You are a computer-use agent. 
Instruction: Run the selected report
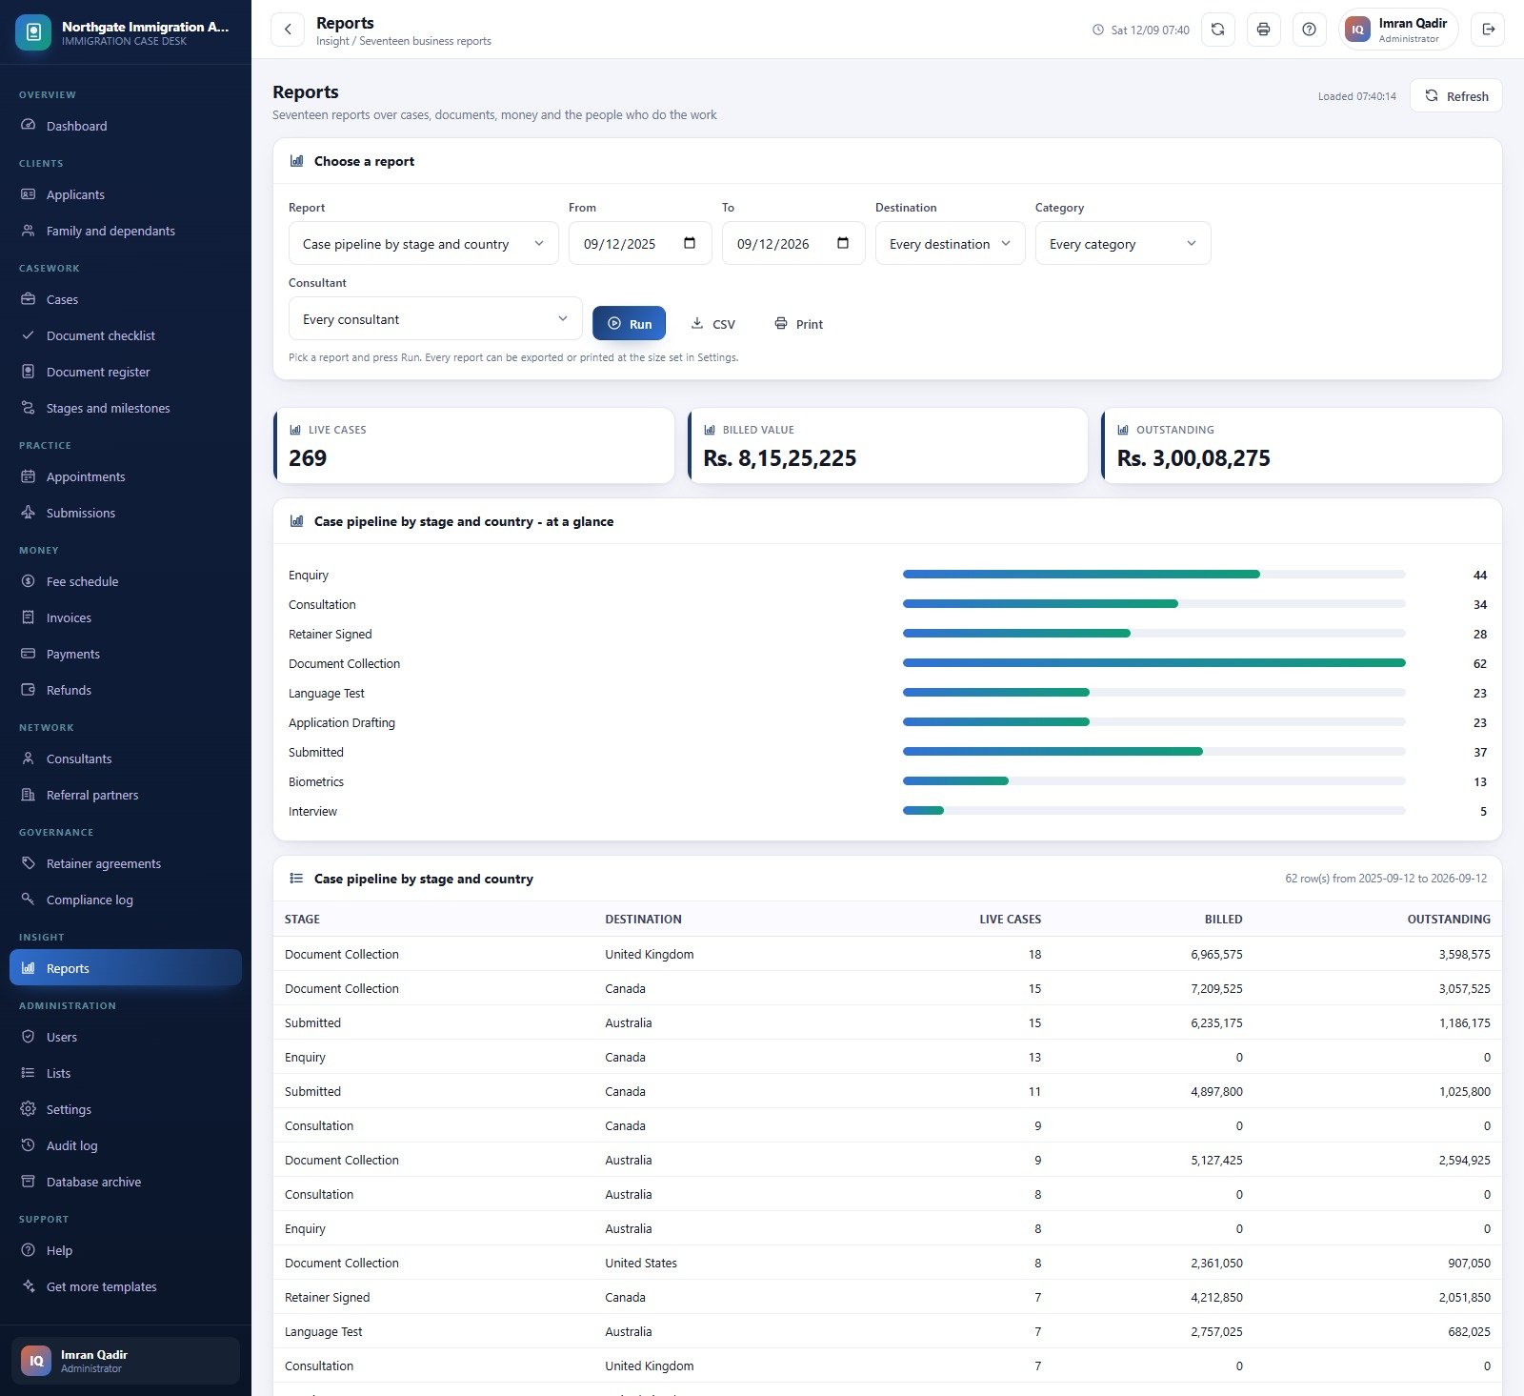click(629, 323)
